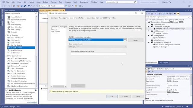The image size is (193, 108).
Task: Select Data Mining Model Training in toolbox
Action: (21, 61)
